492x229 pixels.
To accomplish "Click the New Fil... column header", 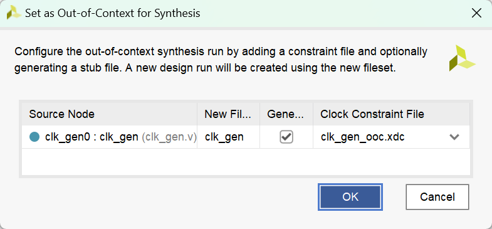I will coord(228,114).
